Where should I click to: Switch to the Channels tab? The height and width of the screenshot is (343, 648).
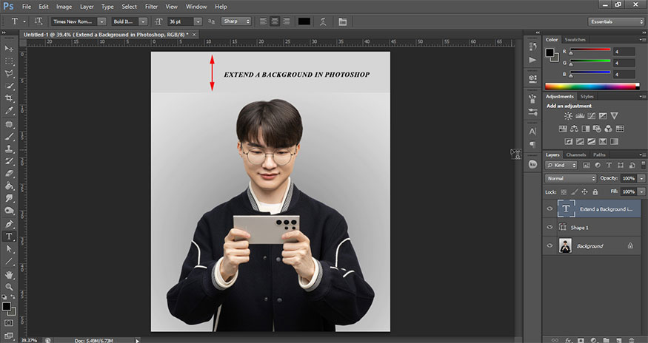[578, 154]
